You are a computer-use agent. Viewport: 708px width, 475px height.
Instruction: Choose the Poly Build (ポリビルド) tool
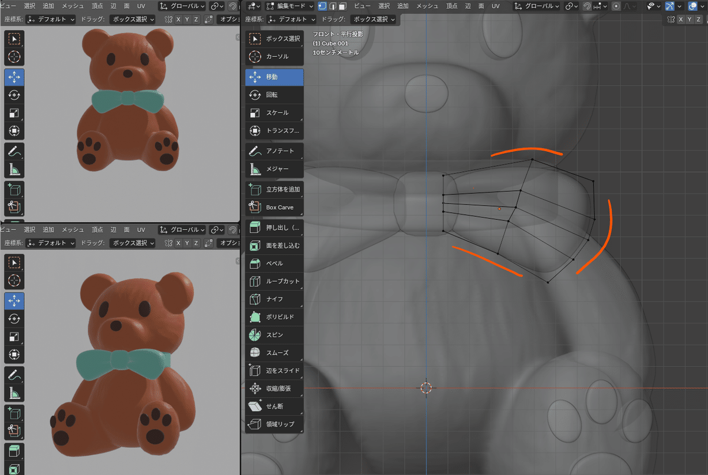pyautogui.click(x=274, y=317)
